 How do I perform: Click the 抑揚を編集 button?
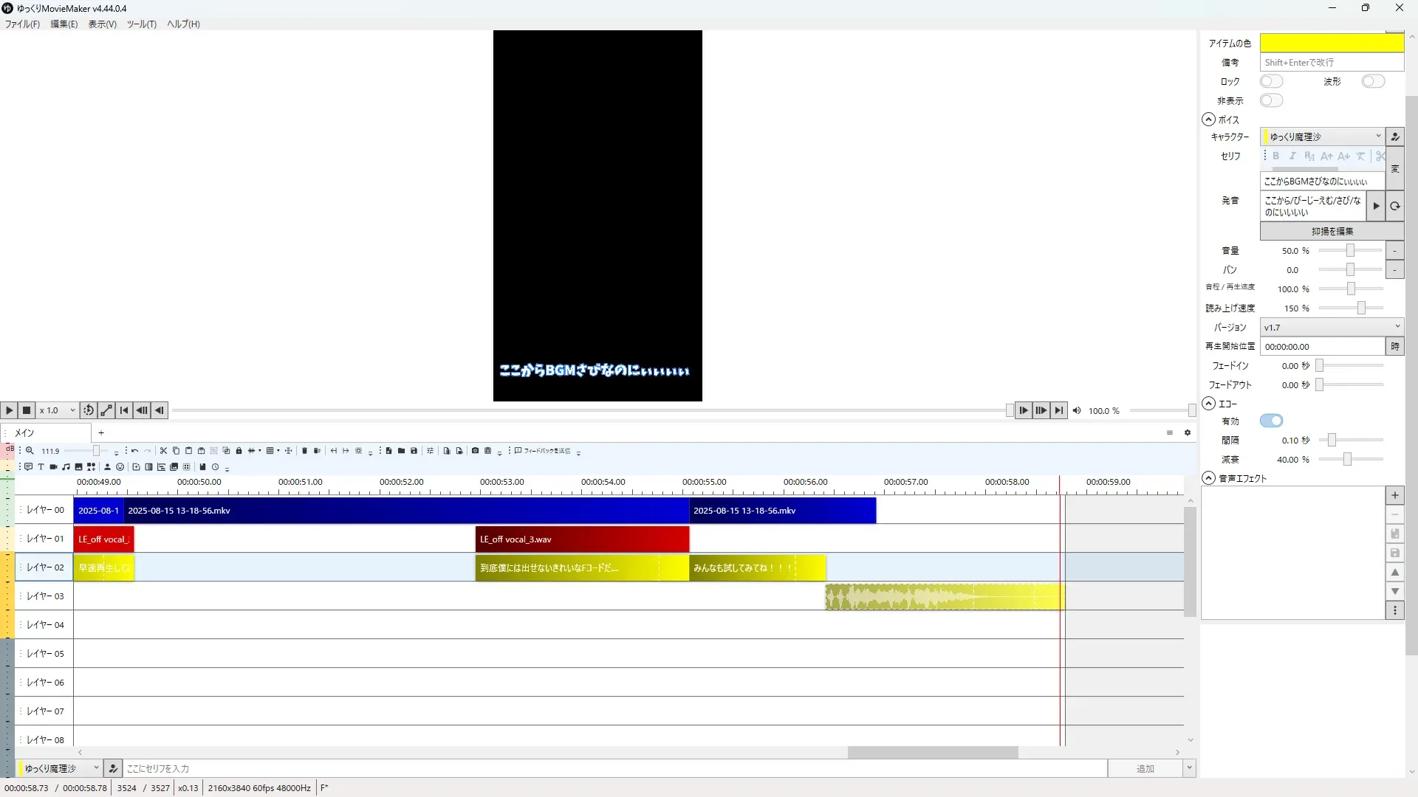(x=1331, y=232)
